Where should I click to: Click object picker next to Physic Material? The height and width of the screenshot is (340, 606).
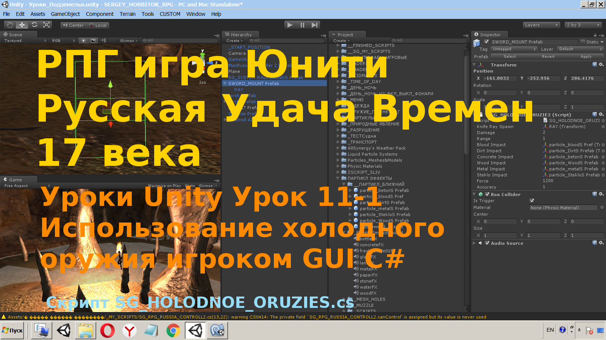[x=602, y=207]
